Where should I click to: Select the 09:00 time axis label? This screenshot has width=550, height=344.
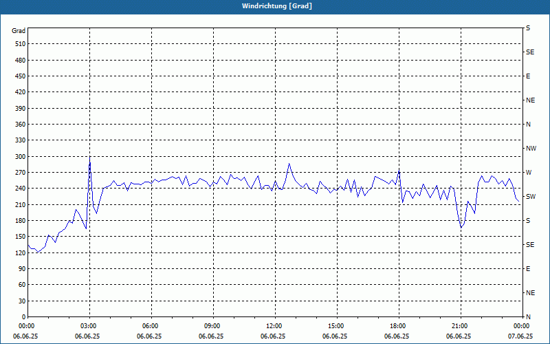coord(212,326)
